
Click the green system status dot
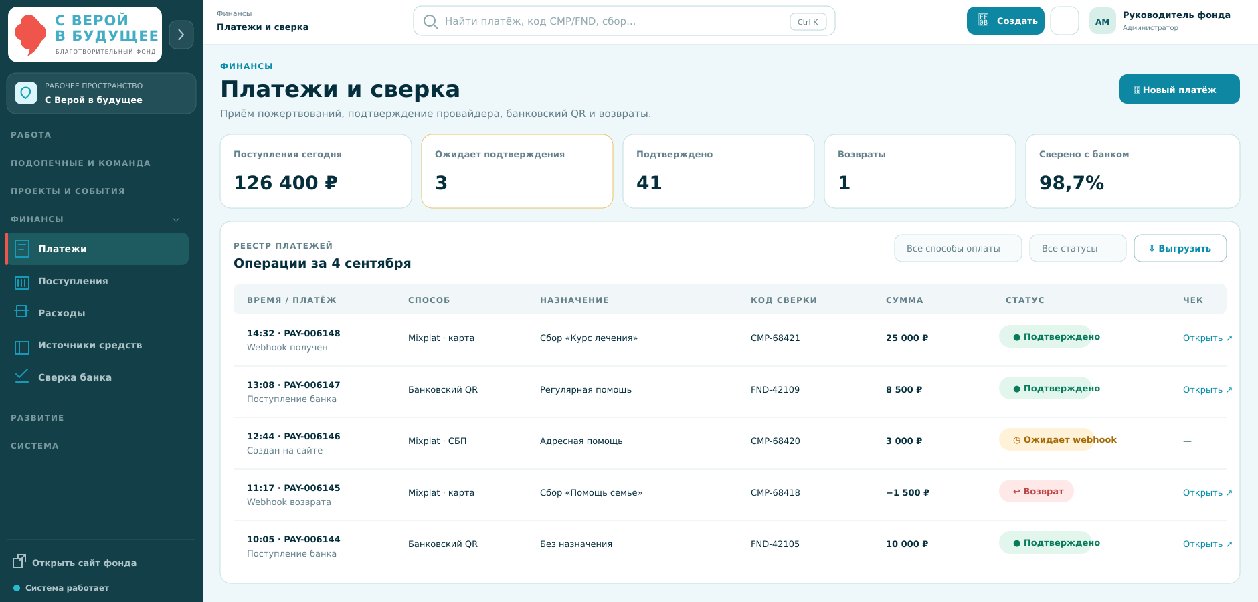click(17, 588)
